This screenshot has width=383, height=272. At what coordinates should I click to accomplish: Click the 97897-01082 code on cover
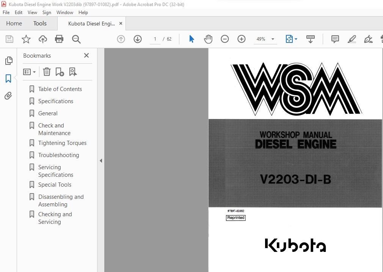point(236,211)
